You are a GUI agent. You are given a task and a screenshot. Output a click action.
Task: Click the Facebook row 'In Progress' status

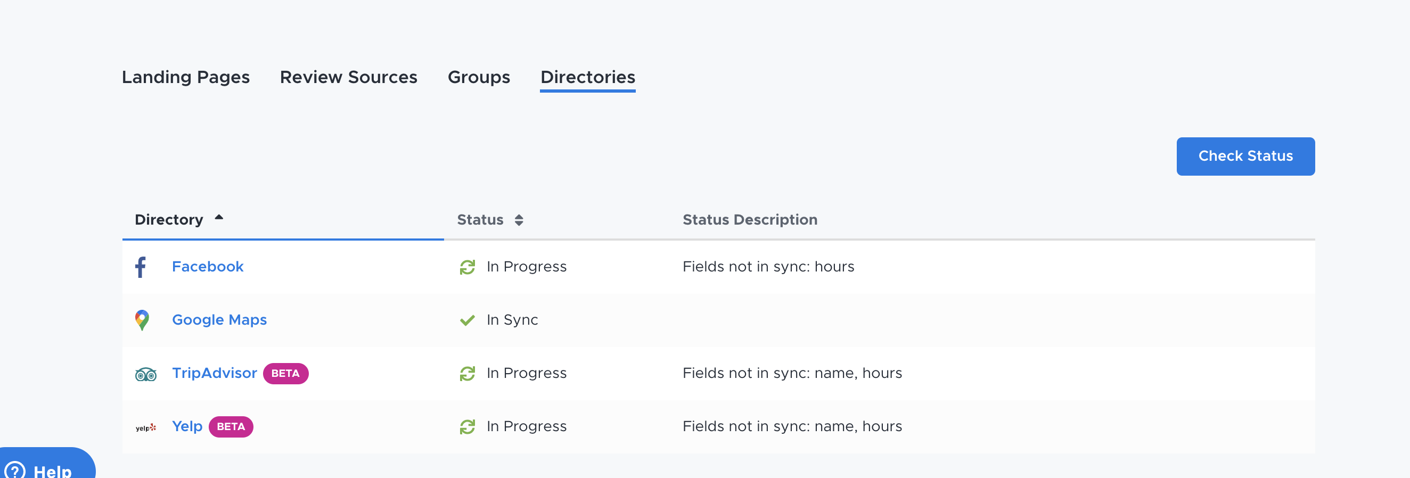tap(526, 267)
